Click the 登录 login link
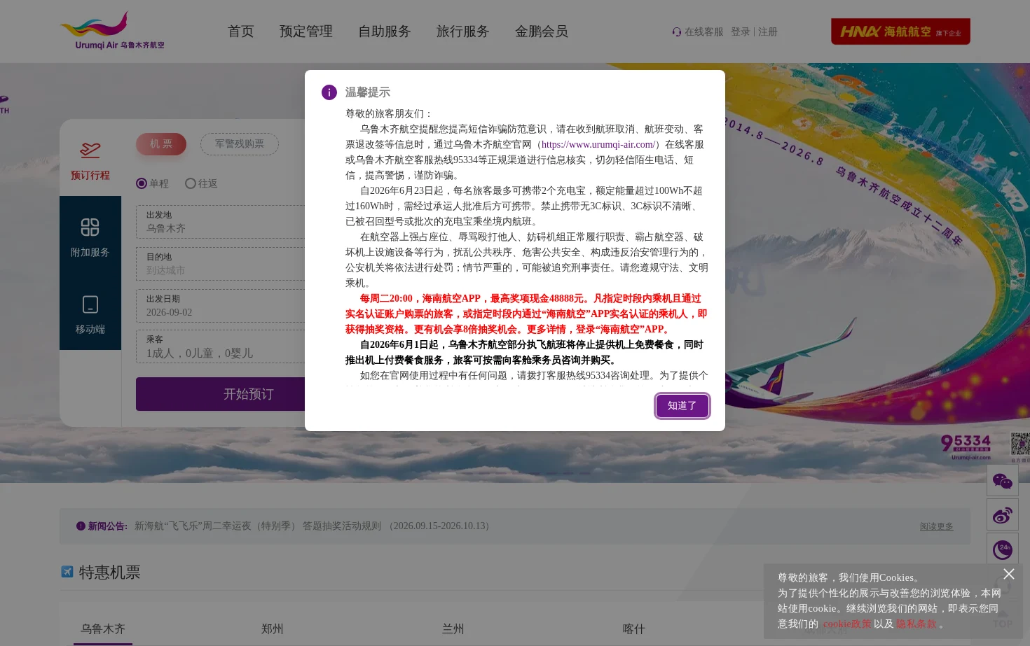 click(741, 32)
